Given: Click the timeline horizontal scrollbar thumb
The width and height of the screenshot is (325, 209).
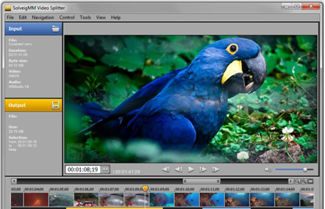Looking at the screenshot, I should [x=201, y=181].
